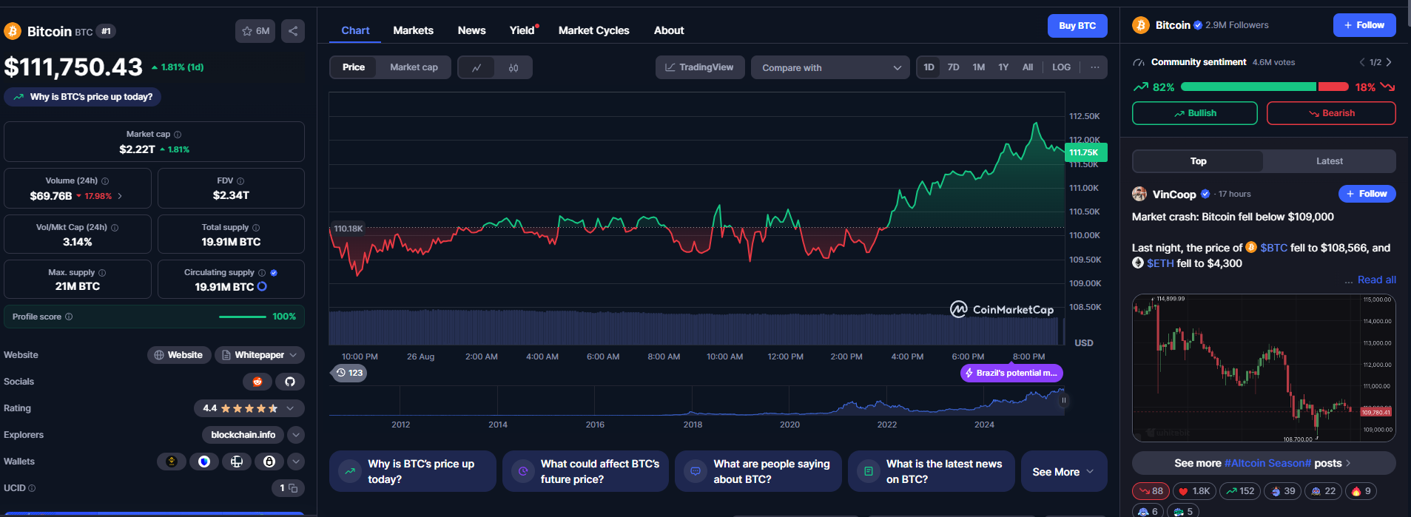The width and height of the screenshot is (1411, 517).
Task: React with the green uptrend reaction 152
Action: (x=1240, y=491)
